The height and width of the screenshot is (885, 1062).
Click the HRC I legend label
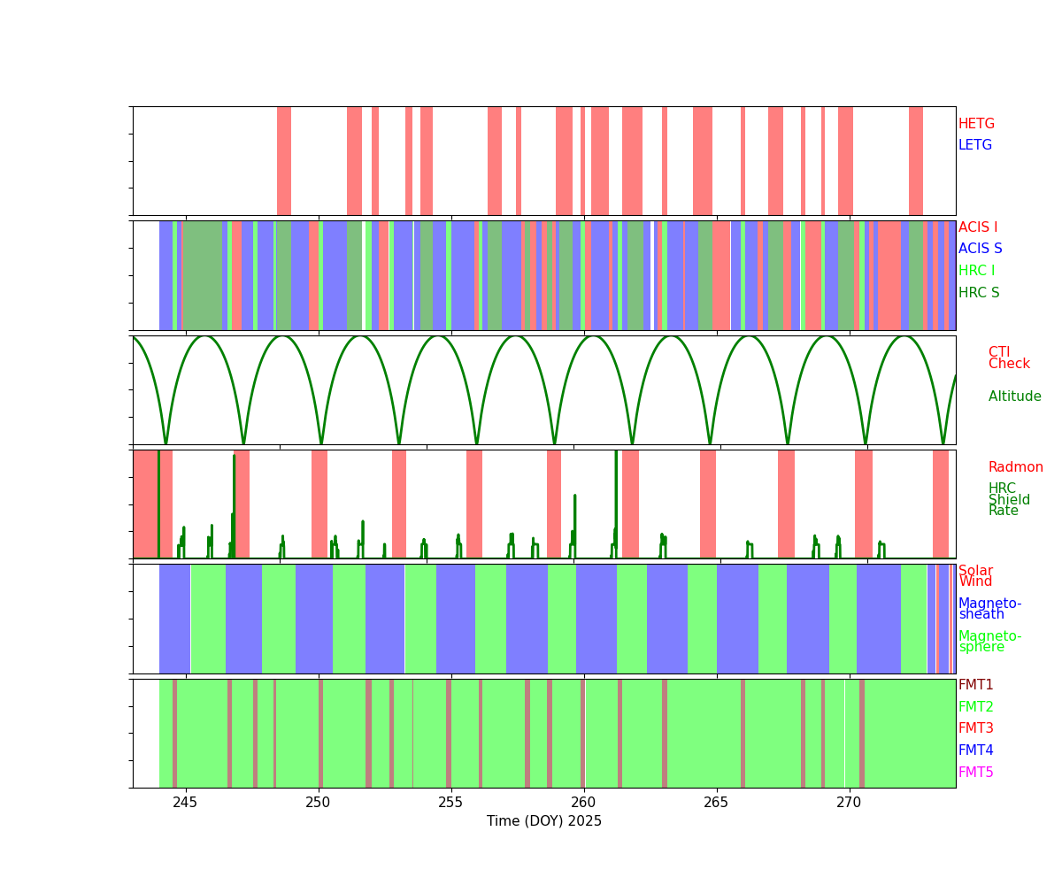[x=976, y=271]
